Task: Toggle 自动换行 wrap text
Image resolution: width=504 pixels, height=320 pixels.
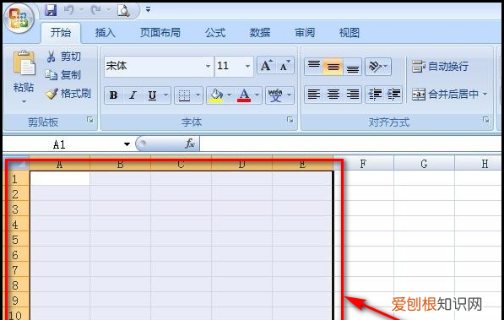Action: click(x=440, y=67)
